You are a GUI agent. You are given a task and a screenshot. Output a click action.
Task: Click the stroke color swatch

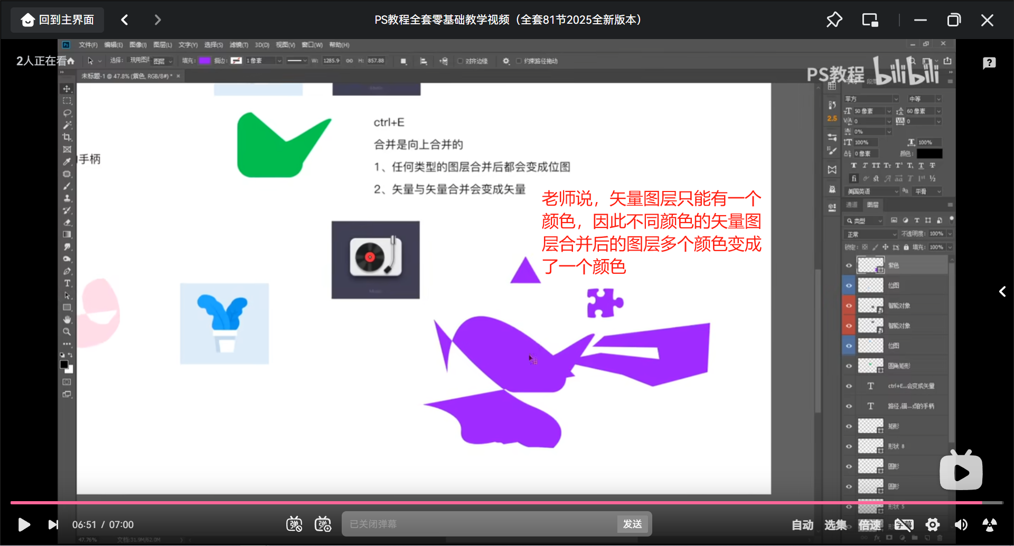pos(236,61)
